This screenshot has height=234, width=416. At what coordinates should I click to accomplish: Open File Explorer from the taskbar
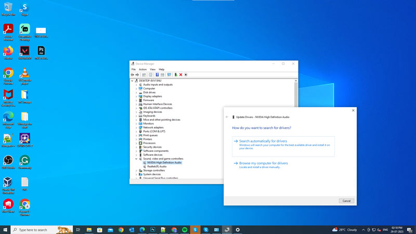point(89,230)
